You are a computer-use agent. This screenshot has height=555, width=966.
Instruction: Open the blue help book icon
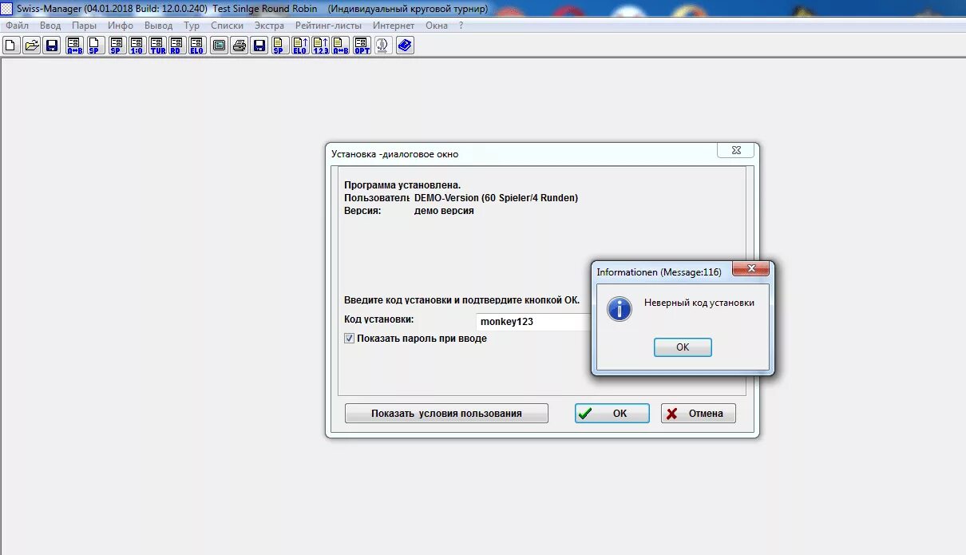(405, 46)
